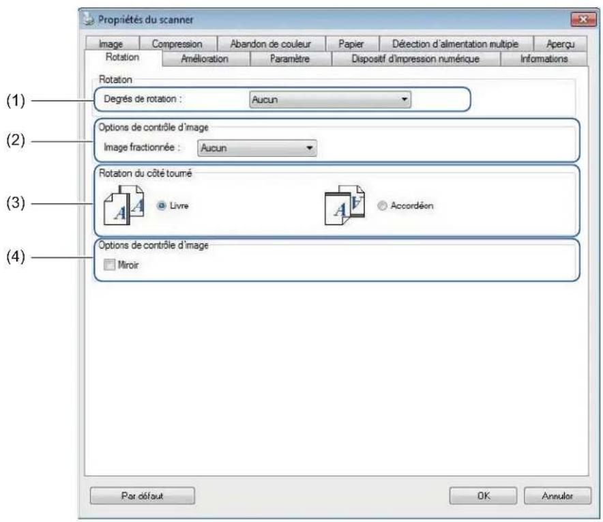Open the Image fractionnée dropdown

(x=257, y=148)
